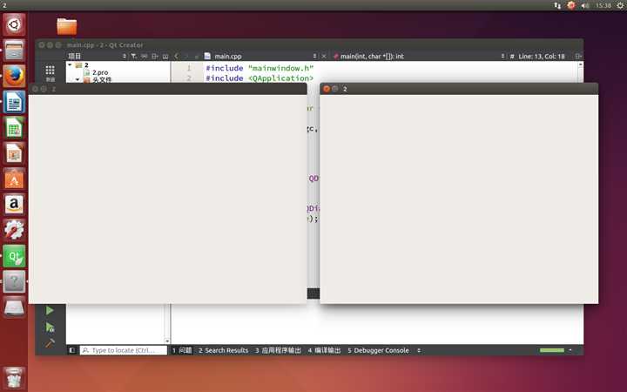Open the network indicator in top panel
Image resolution: width=627 pixels, height=392 pixels.
(x=557, y=5)
